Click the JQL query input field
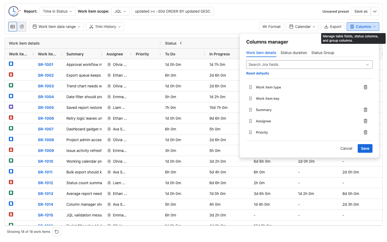 [173, 11]
